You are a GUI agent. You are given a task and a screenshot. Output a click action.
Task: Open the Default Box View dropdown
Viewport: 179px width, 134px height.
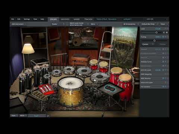click(x=150, y=24)
